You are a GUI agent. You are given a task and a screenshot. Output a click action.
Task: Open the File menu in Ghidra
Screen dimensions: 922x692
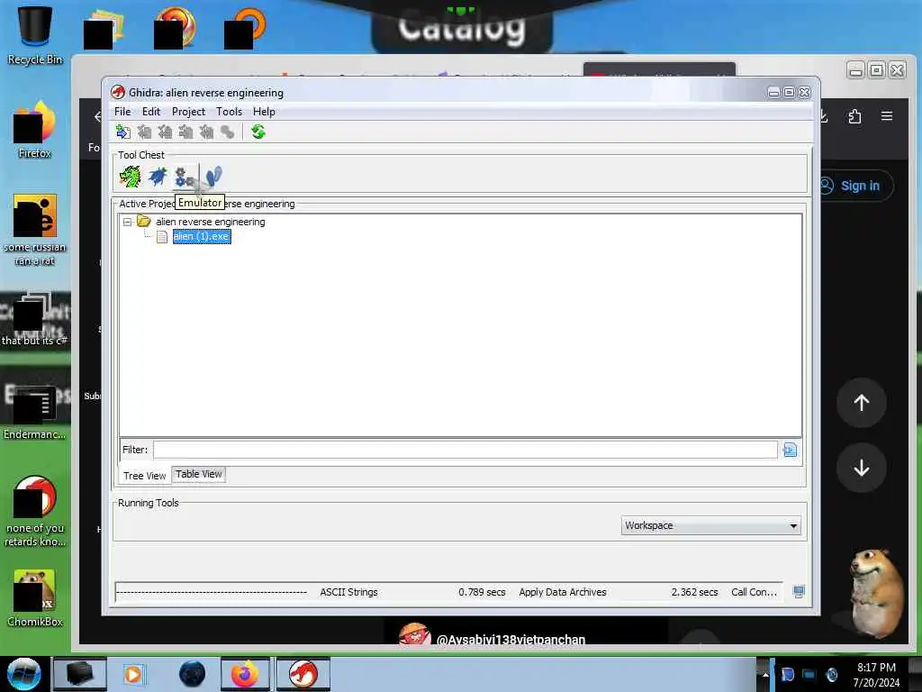pyautogui.click(x=122, y=112)
